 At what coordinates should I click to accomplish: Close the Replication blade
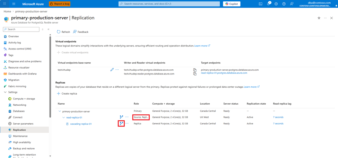[x=331, y=18]
